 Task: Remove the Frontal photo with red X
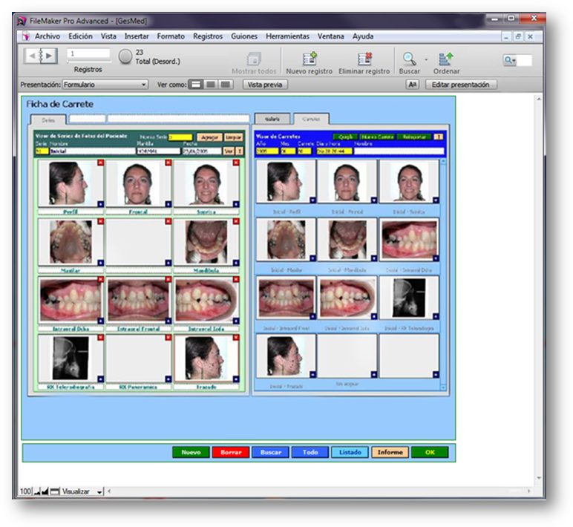(168, 163)
